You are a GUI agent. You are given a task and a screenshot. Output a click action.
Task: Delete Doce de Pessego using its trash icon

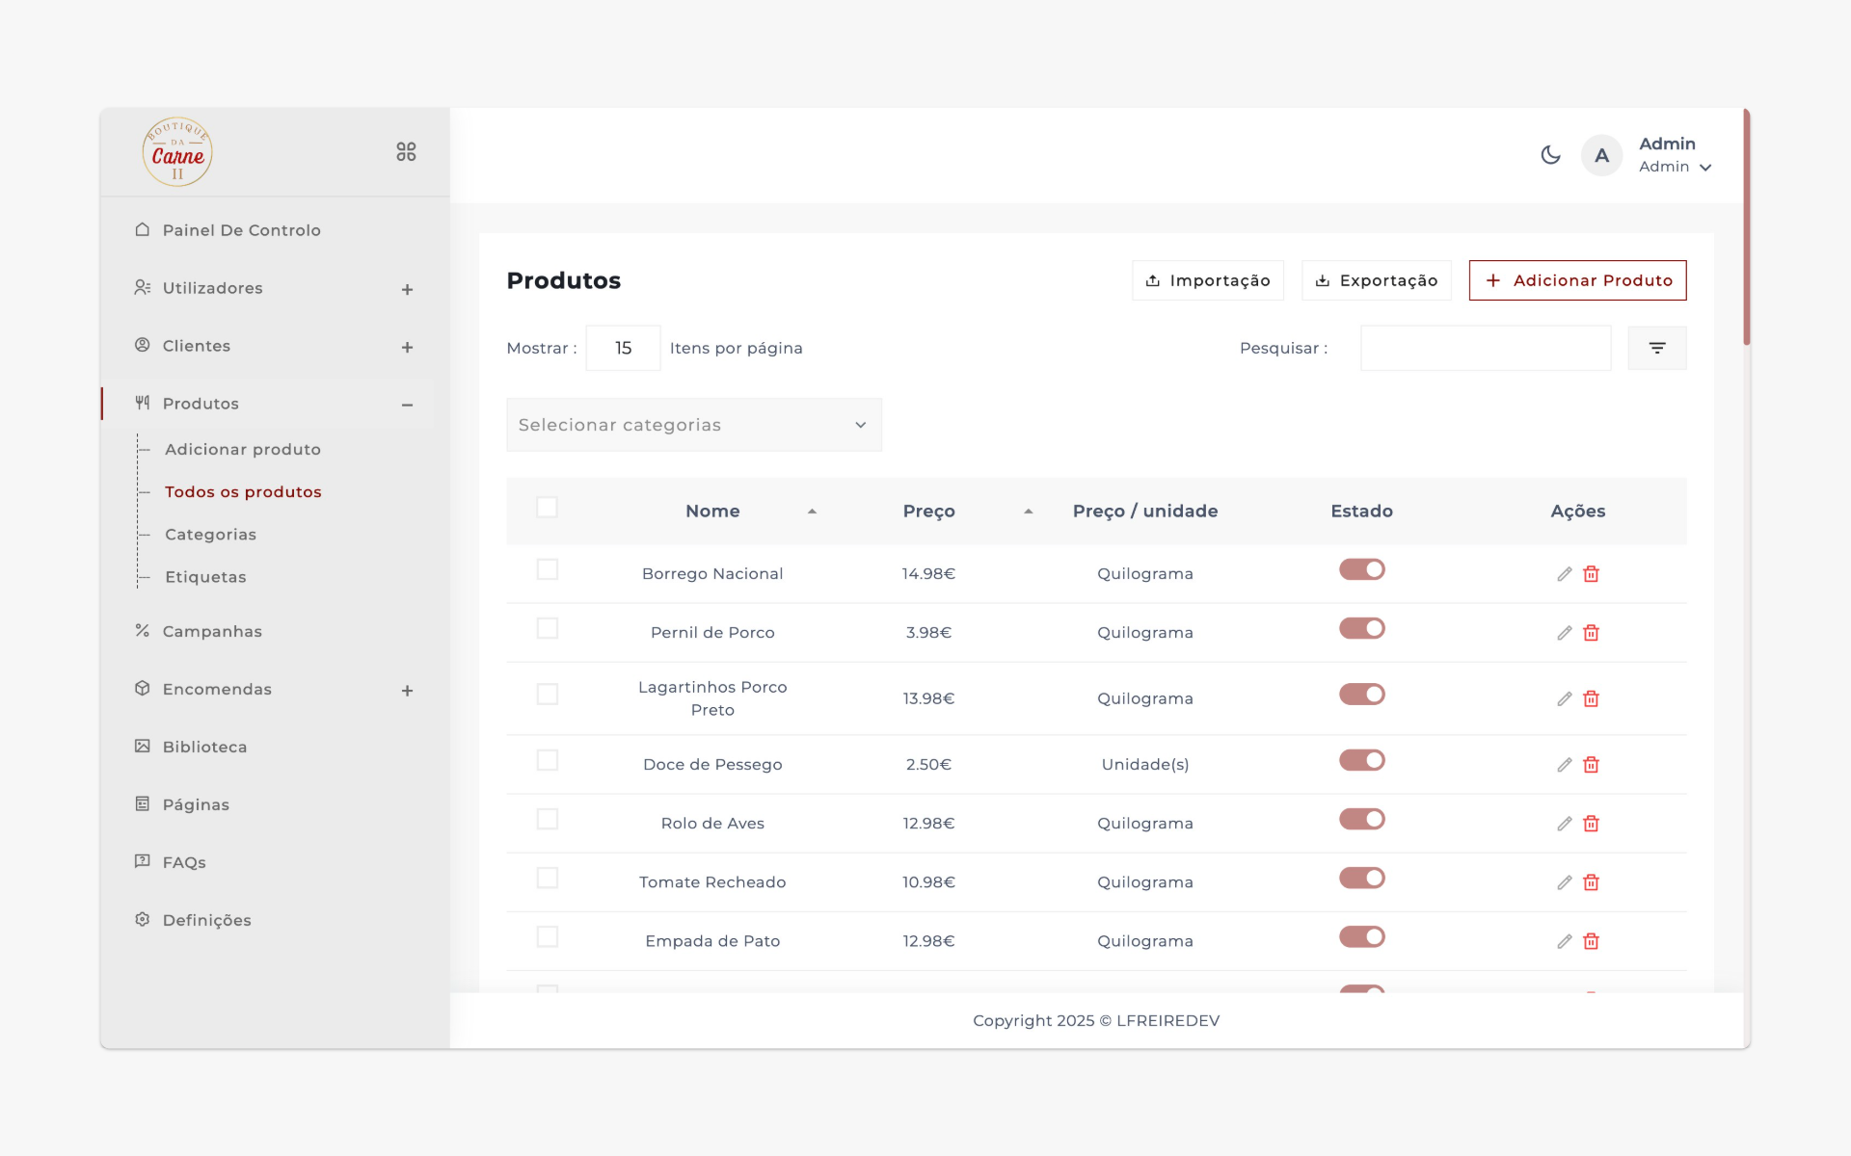pyautogui.click(x=1591, y=765)
